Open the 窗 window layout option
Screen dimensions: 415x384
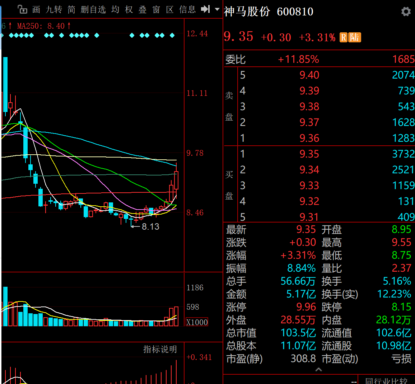pos(156,10)
